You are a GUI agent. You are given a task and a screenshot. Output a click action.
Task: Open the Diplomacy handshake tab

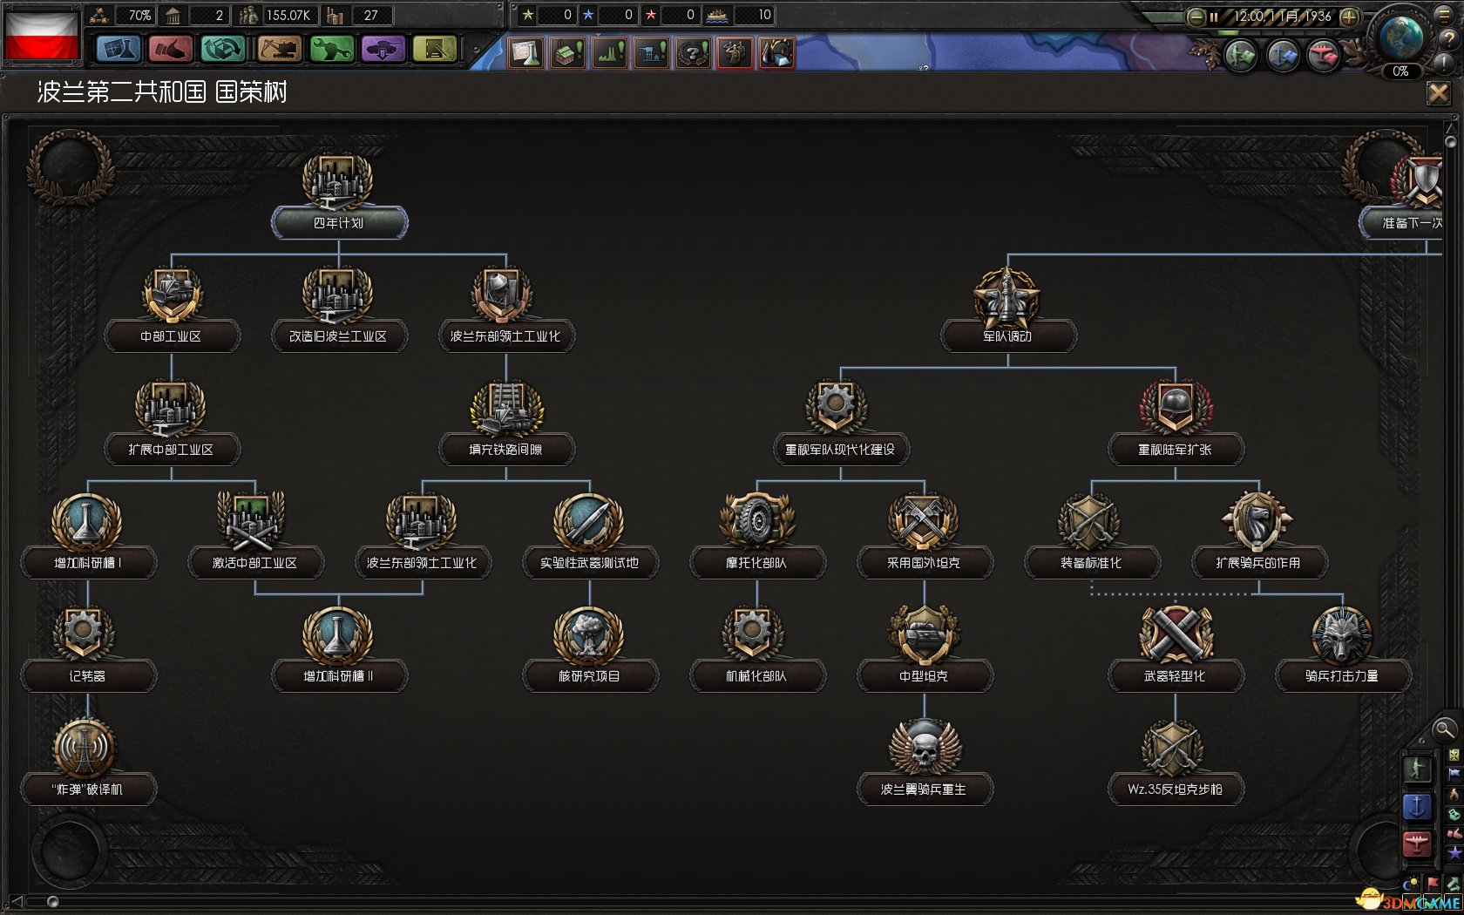tap(171, 49)
